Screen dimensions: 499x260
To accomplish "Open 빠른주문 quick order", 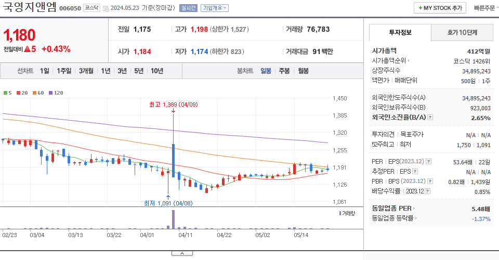I will tap(485, 8).
